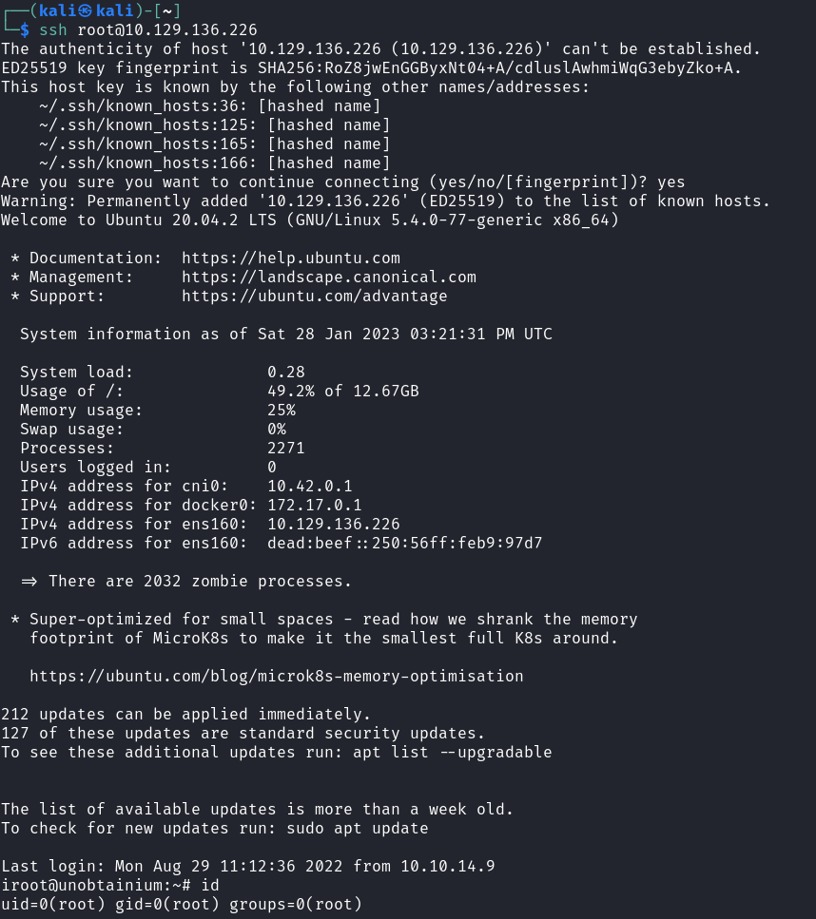The image size is (816, 919).
Task: Click the docker0 IPv4 address 172.17.0.1
Action: coord(314,506)
